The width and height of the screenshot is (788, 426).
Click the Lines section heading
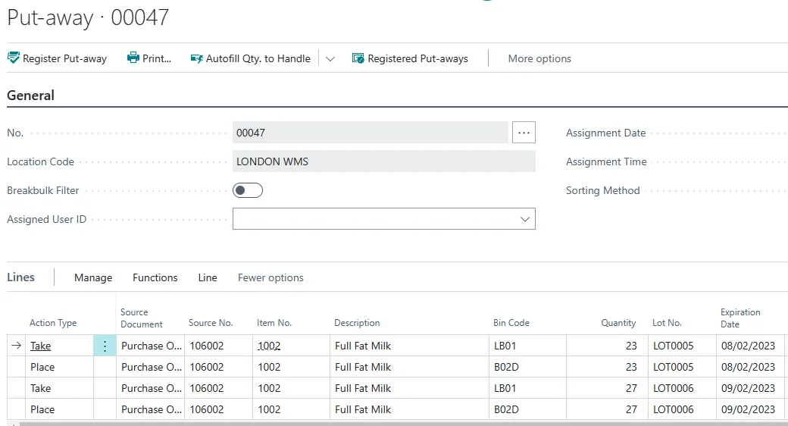coord(21,277)
